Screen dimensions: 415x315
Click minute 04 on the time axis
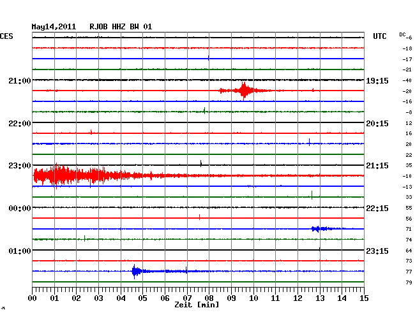click(121, 298)
